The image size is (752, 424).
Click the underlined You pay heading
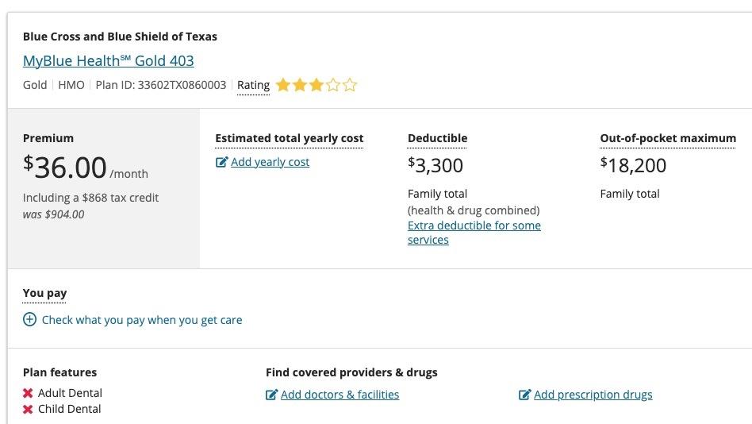44,293
